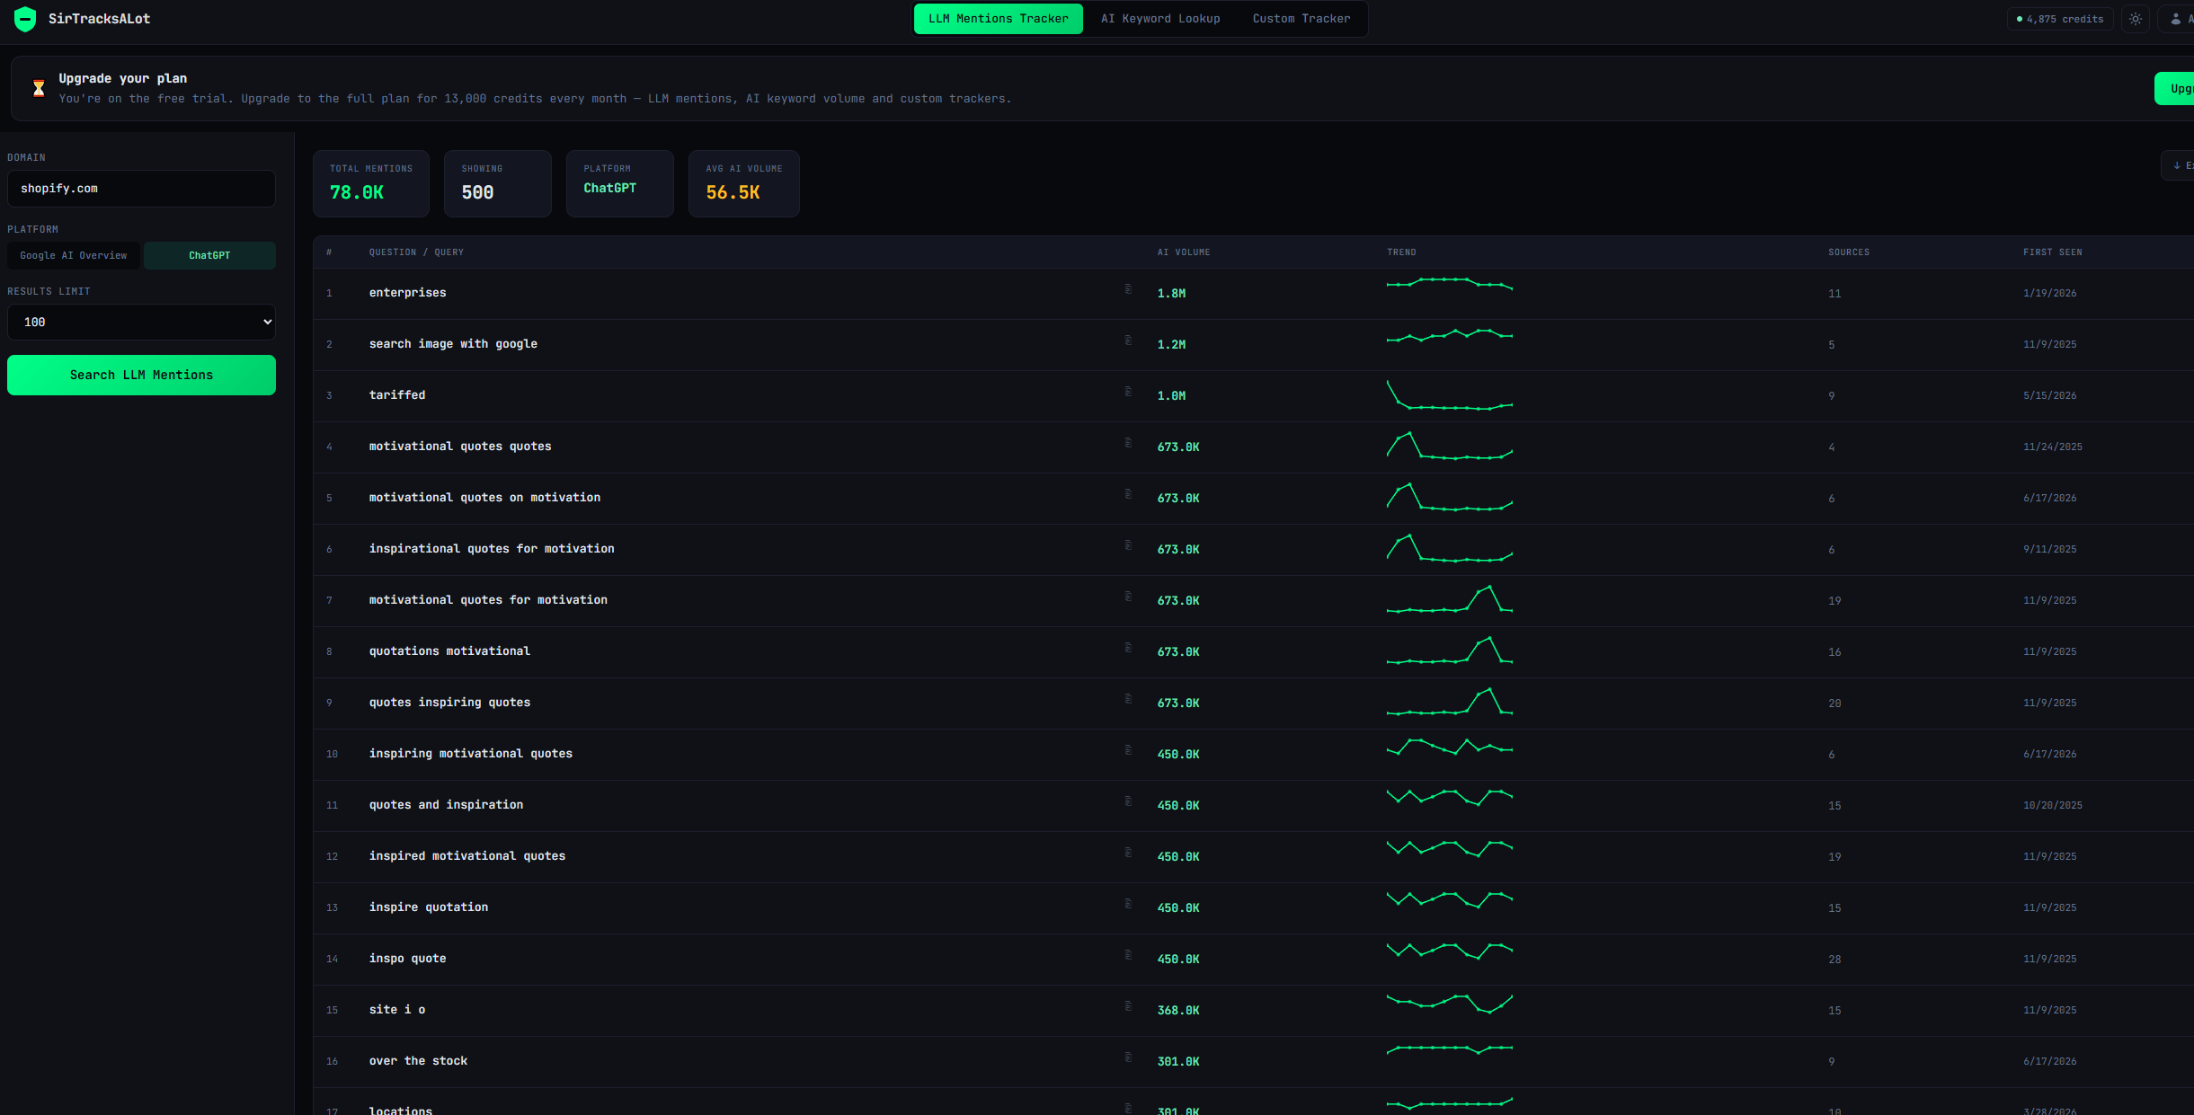Click the copy icon on 'quotations motivational' row
Viewport: 2194px width, 1115px height.
tap(1128, 648)
